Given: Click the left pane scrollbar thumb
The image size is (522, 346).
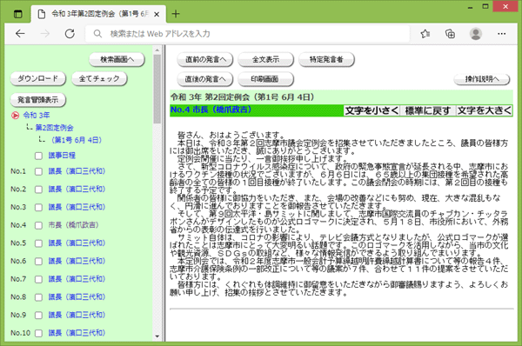Looking at the screenshot, I should (157, 89).
